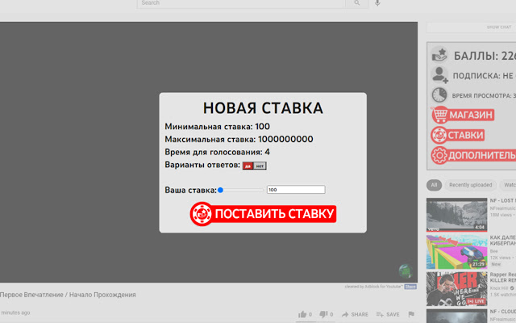Select the НЕТ answer option
Viewport: 516px width, 323px height.
pyautogui.click(x=260, y=166)
